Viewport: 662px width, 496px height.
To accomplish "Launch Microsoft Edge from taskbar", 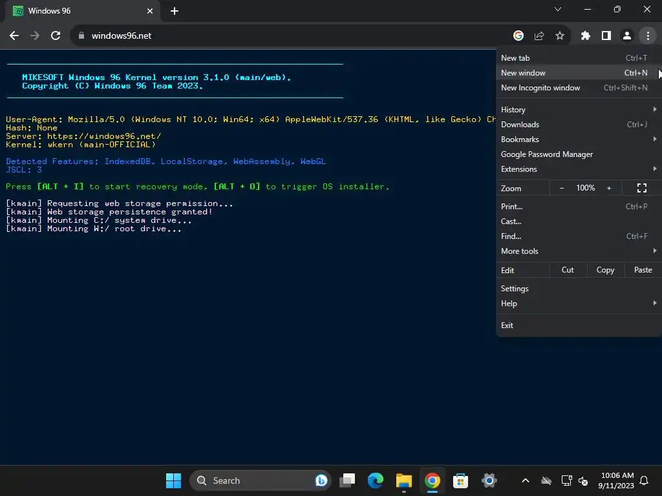I will click(376, 480).
